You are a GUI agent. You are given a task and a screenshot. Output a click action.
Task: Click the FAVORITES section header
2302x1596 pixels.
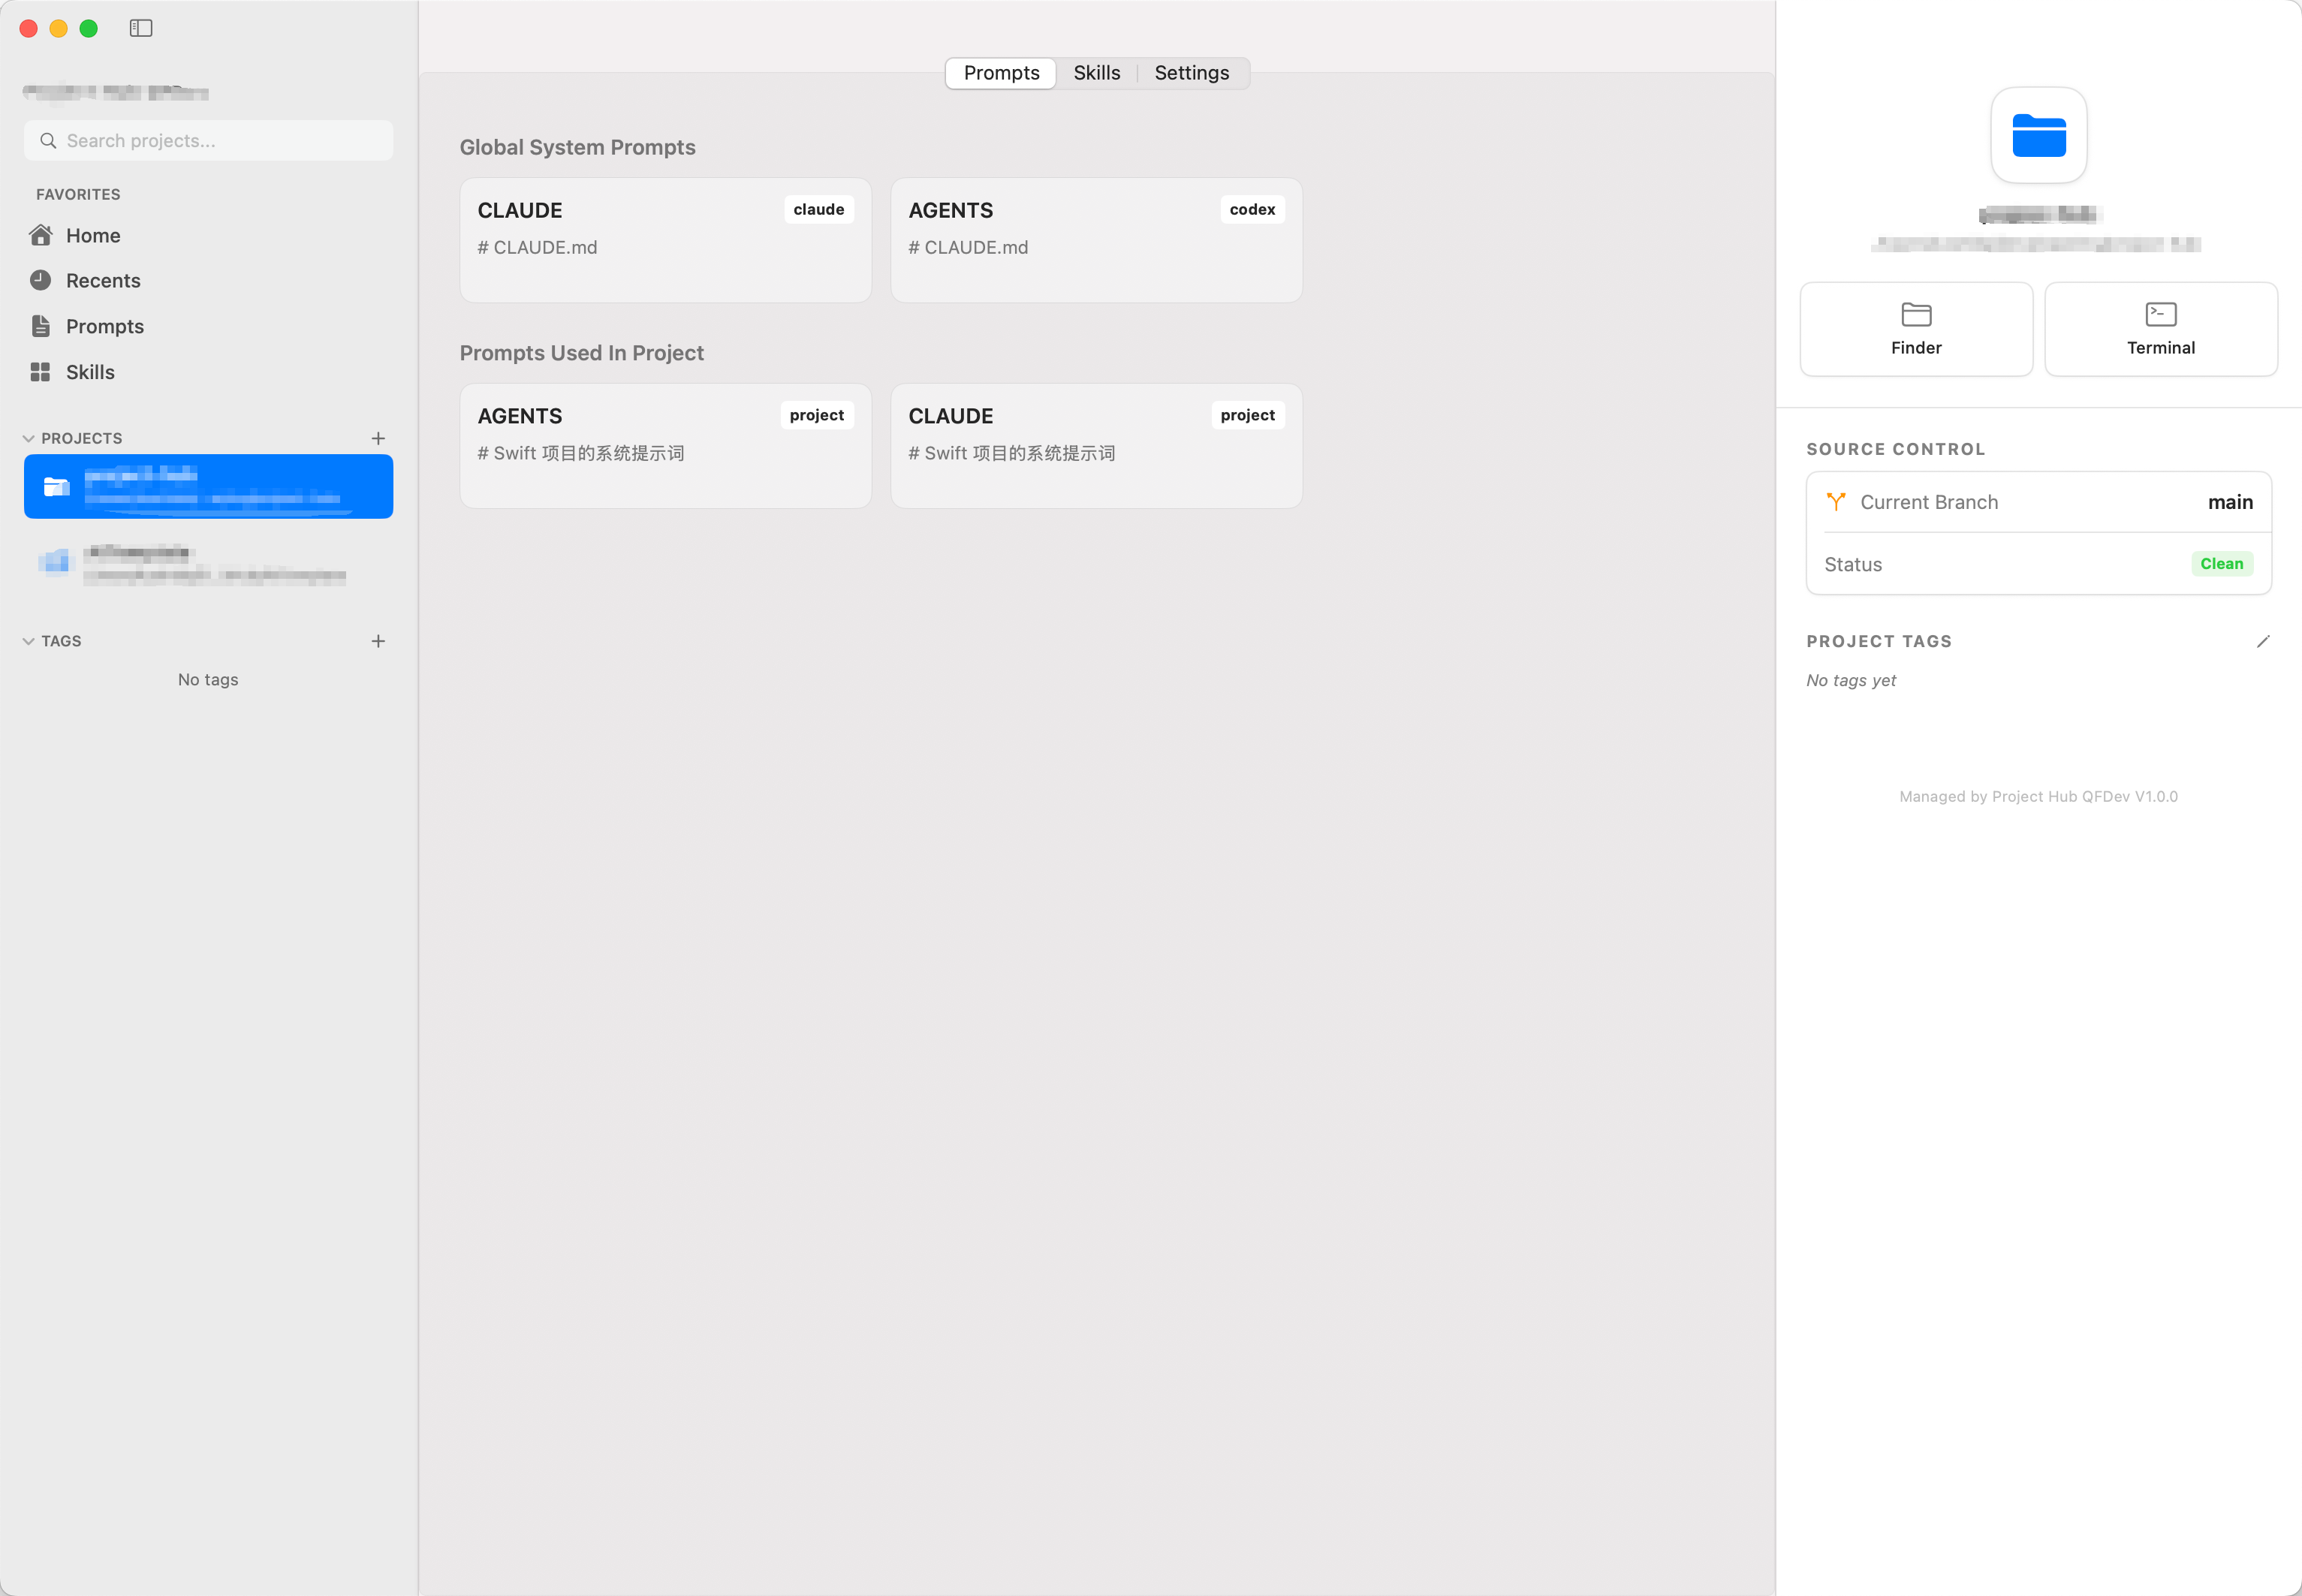click(78, 194)
